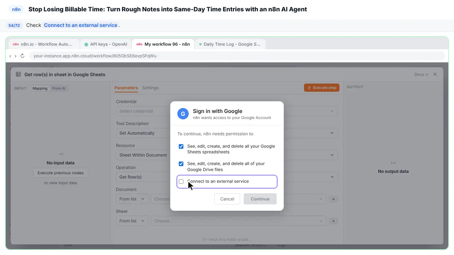Screen dimensions: 454x255
Task: Open the Document From list dropdown
Action: (132, 199)
